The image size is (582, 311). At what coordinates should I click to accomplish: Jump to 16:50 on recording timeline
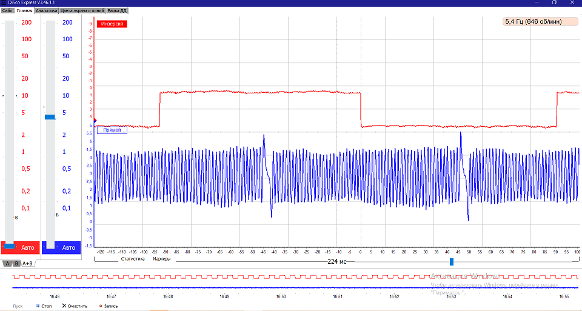[x=281, y=296]
